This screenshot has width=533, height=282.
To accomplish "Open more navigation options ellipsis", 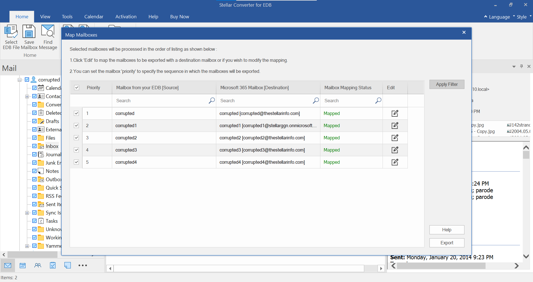I will pyautogui.click(x=83, y=265).
